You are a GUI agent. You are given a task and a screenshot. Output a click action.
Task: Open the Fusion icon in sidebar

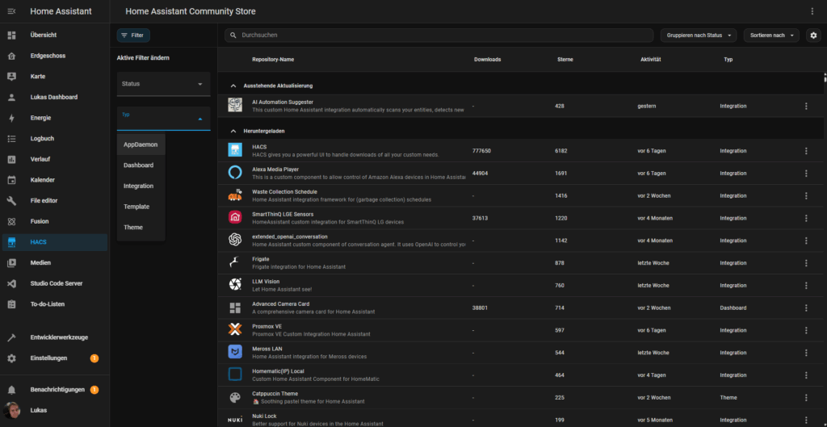pos(11,221)
